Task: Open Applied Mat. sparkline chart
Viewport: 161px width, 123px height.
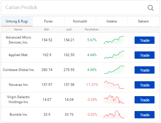Action: (x=114, y=55)
